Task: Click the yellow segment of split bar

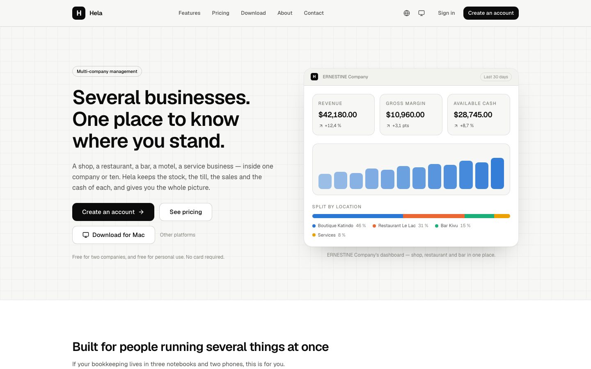Action: [x=502, y=216]
